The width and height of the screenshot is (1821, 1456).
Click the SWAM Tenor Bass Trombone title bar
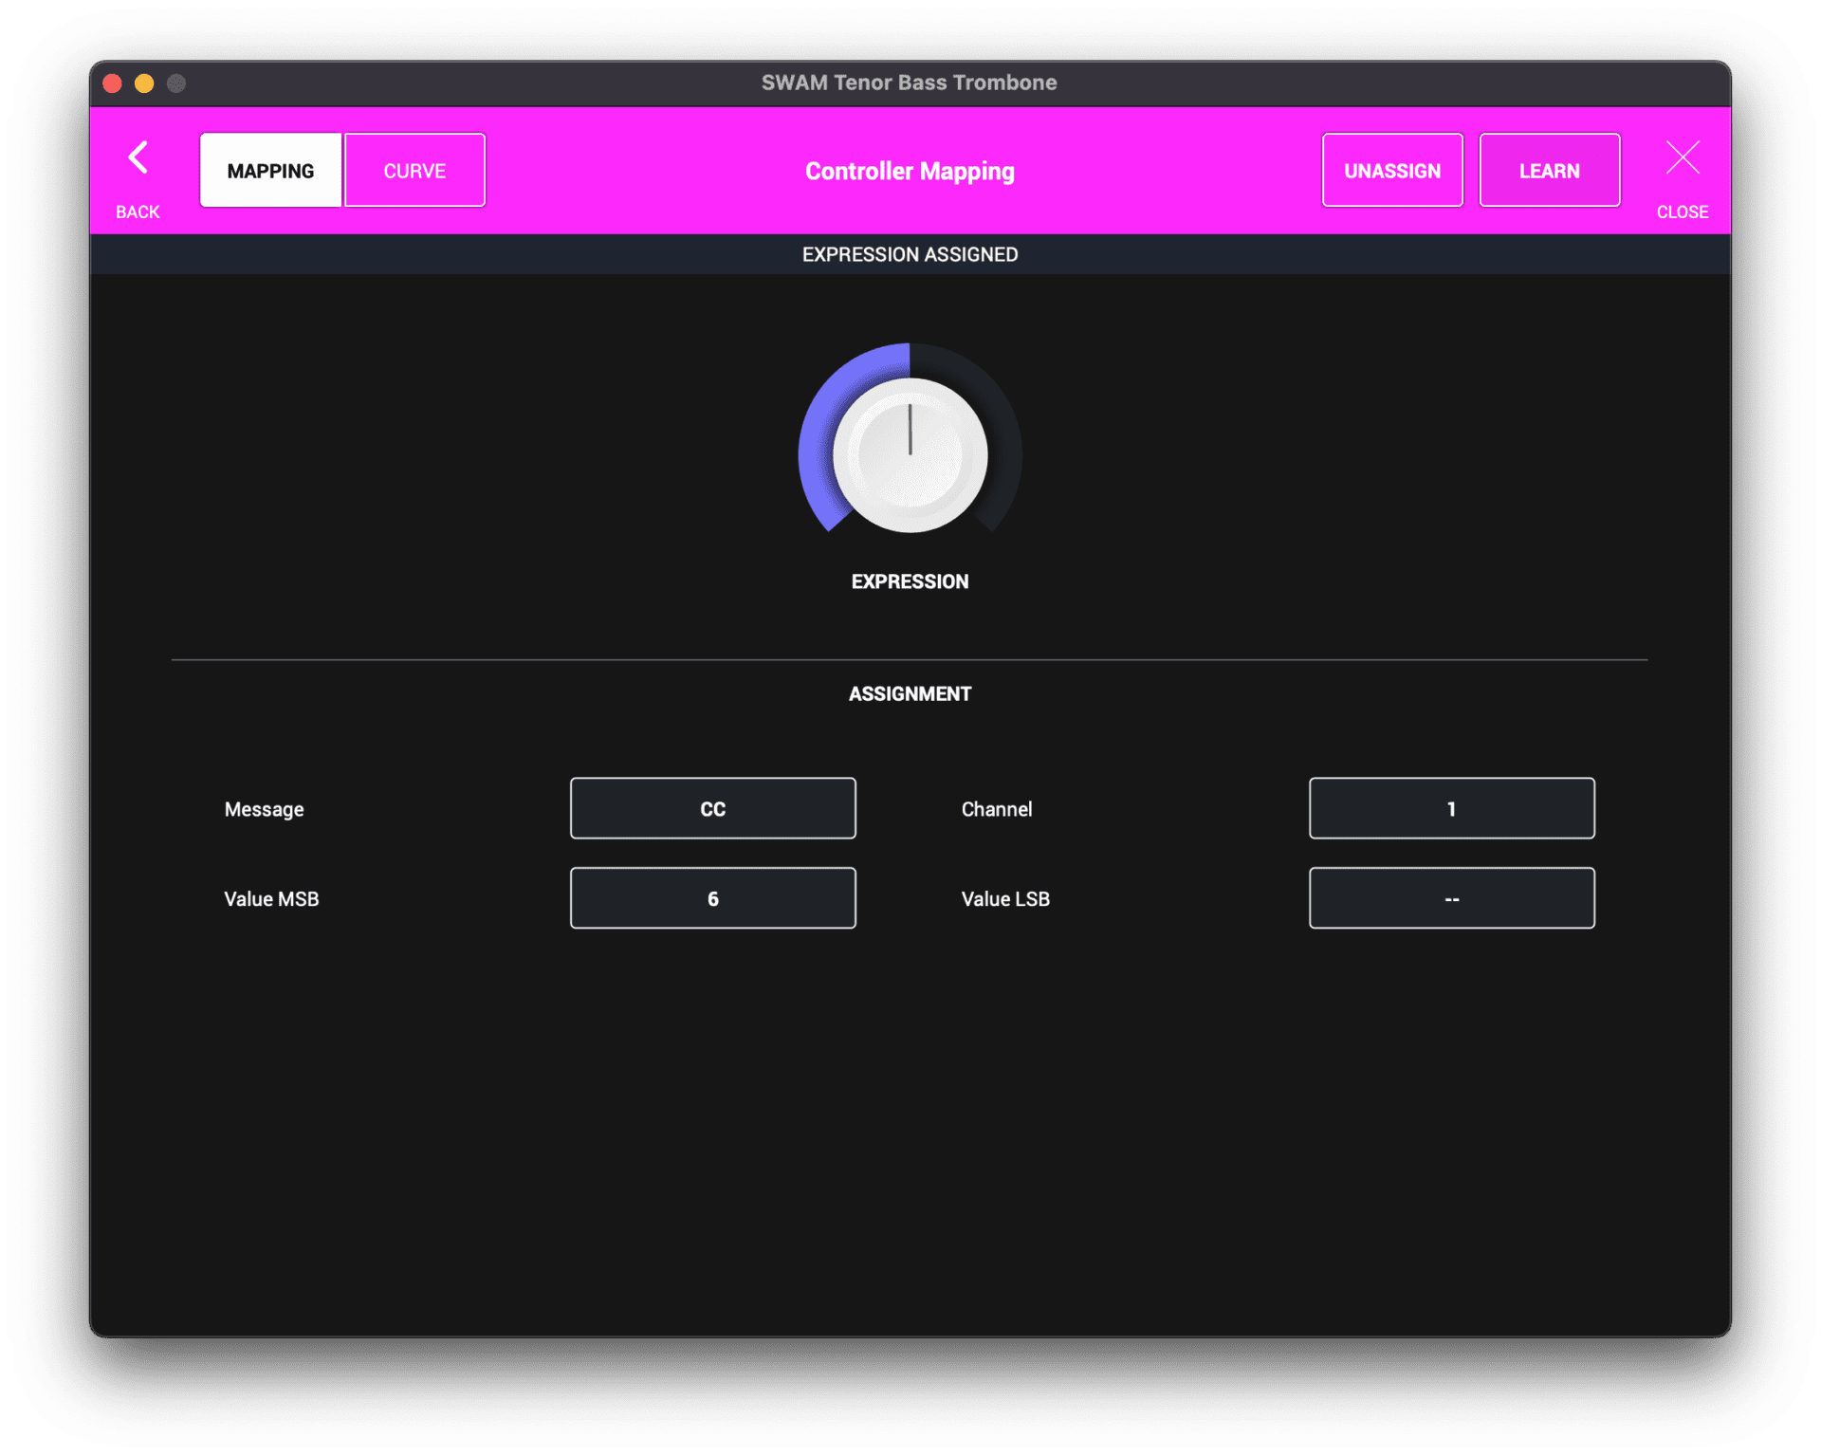pyautogui.click(x=909, y=83)
